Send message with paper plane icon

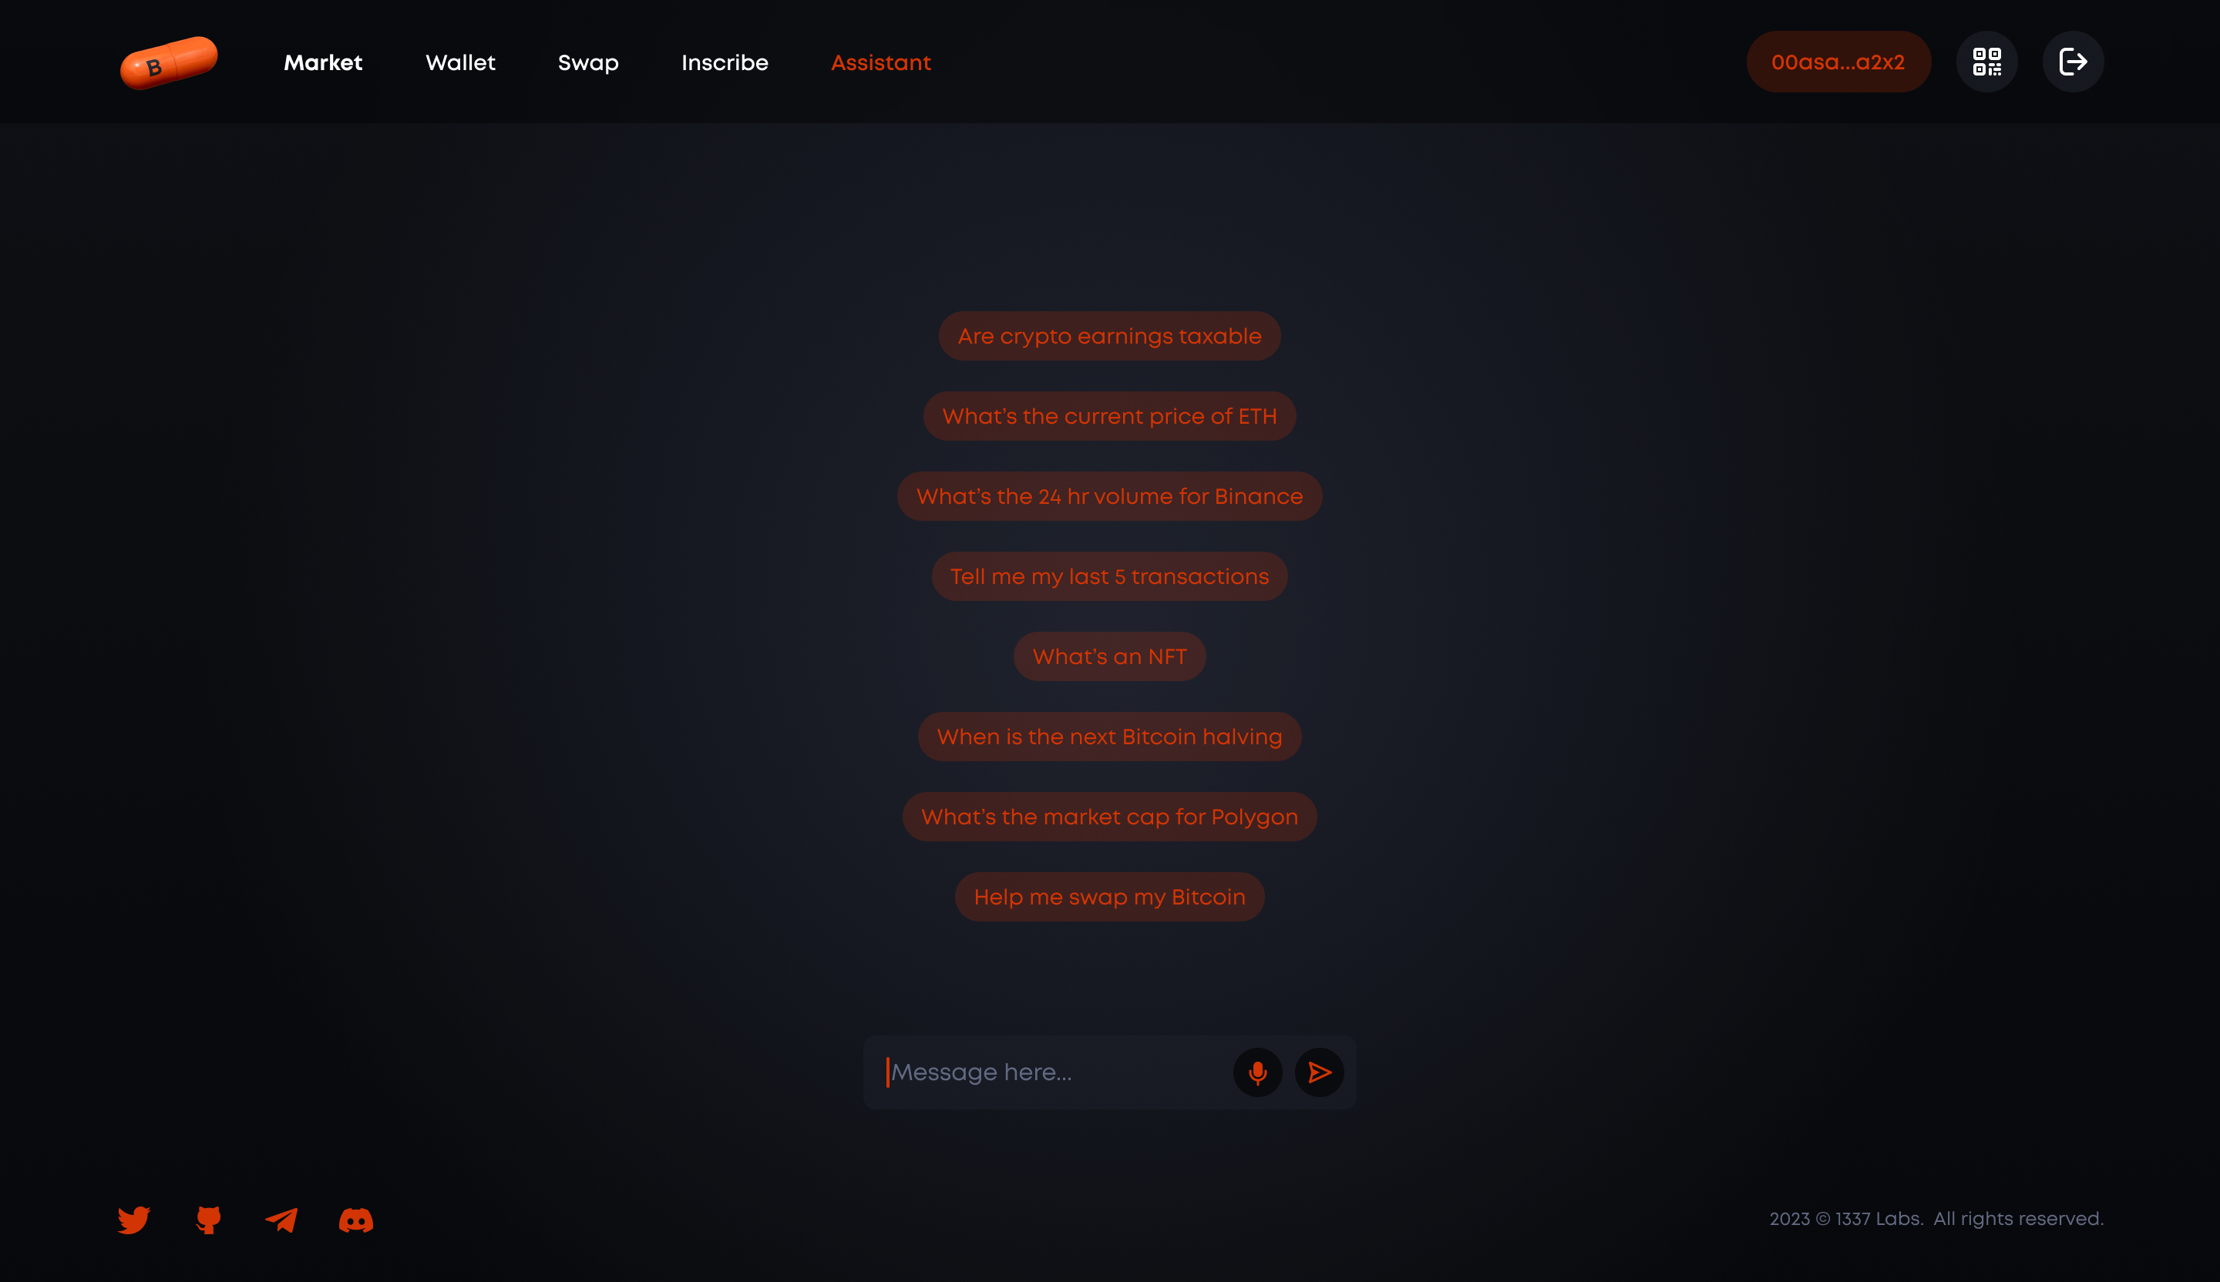click(1319, 1072)
